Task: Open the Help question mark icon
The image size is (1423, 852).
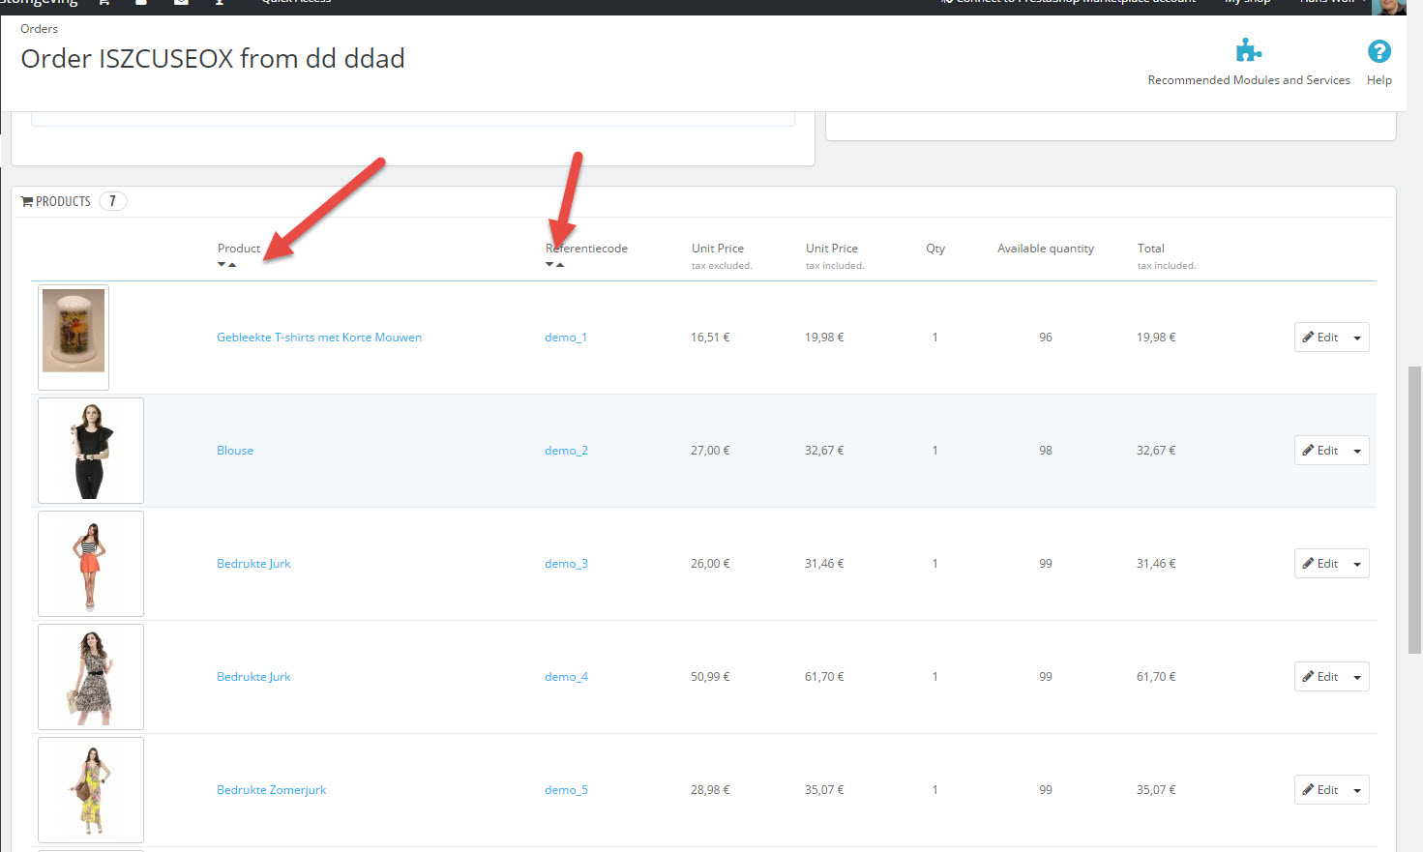Action: 1379,51
